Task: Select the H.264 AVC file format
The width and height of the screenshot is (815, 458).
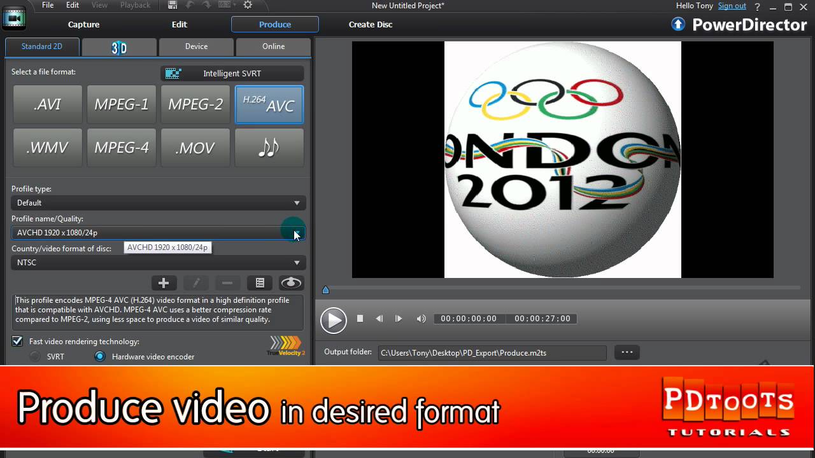Action: coord(269,104)
